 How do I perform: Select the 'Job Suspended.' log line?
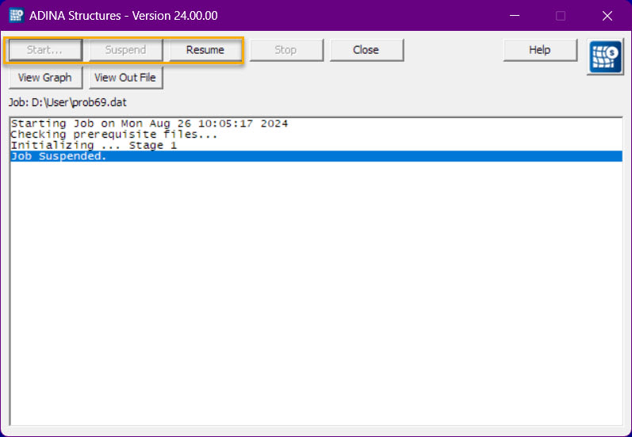pyautogui.click(x=316, y=156)
